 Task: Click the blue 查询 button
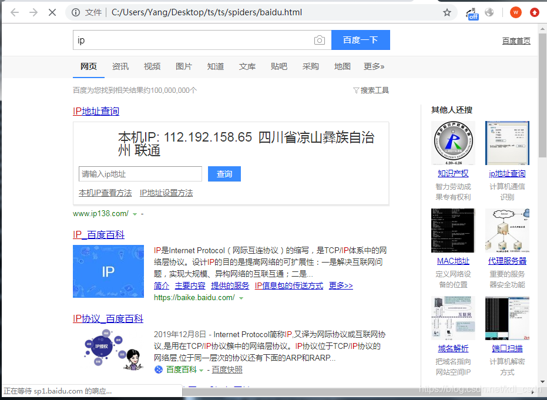224,174
